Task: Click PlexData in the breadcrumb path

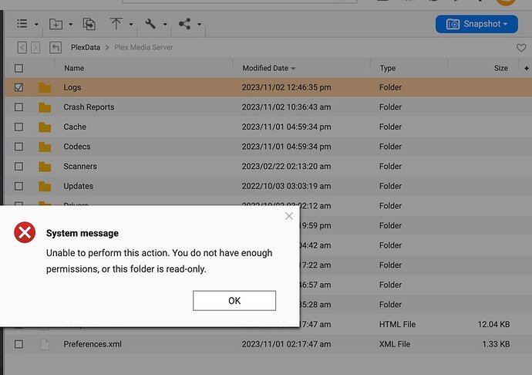Action: (x=86, y=48)
